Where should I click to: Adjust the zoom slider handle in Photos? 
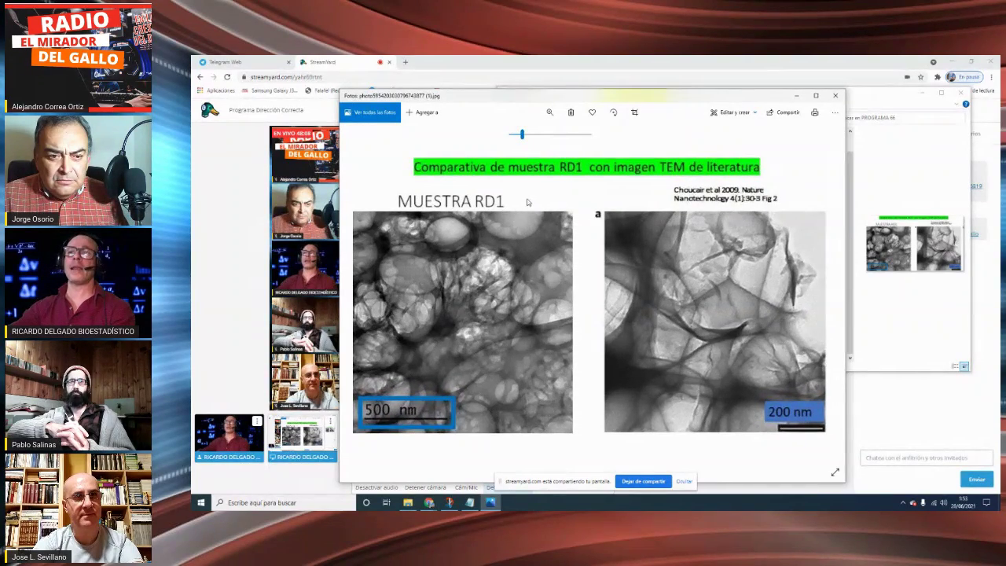[522, 134]
